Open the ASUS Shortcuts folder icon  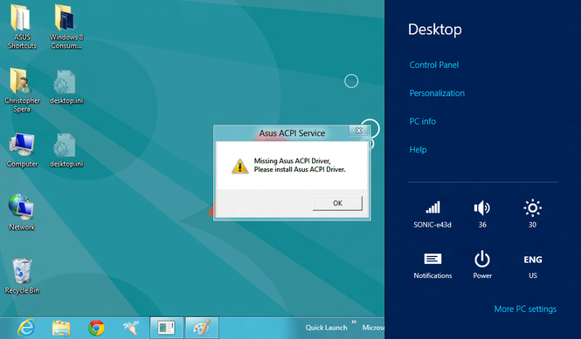[22, 27]
